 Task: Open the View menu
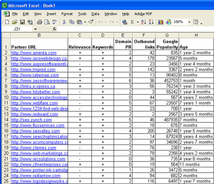[38, 14]
